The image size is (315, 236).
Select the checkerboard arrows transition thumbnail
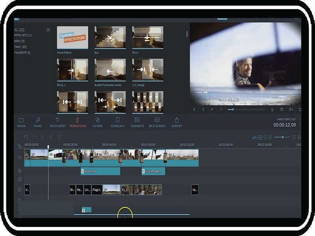148,102
